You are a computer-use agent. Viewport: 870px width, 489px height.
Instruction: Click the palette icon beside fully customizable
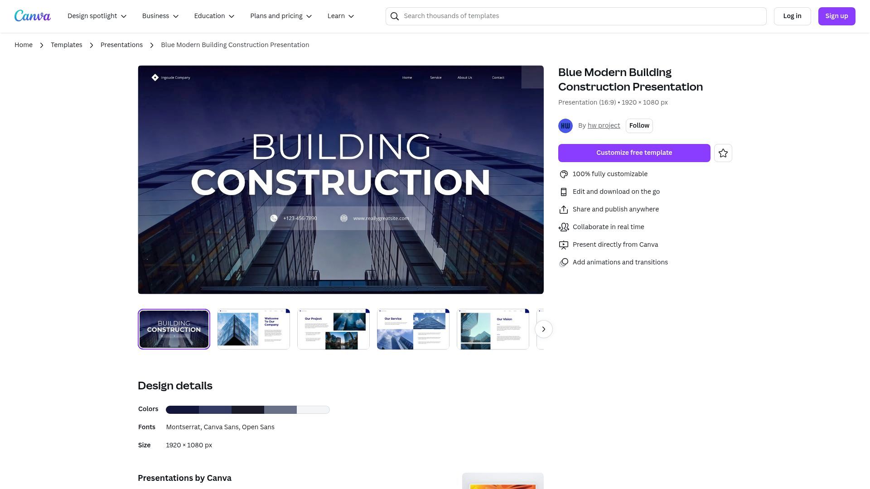pos(564,174)
